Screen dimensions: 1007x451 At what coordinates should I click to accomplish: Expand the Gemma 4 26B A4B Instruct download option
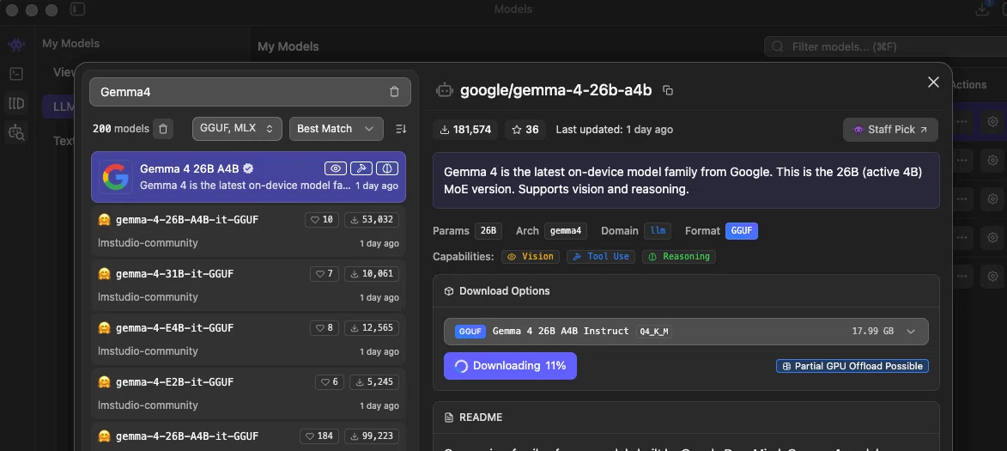(686, 332)
